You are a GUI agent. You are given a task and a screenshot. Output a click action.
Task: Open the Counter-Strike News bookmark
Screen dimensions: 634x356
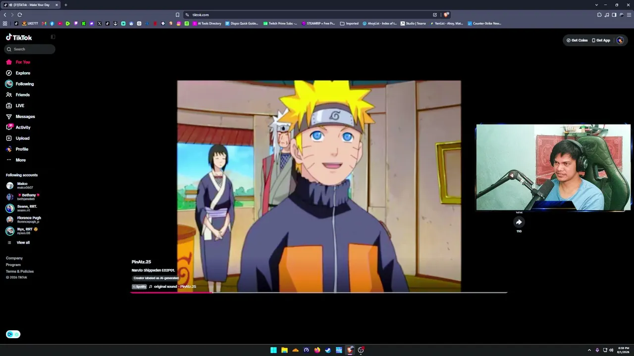click(484, 23)
